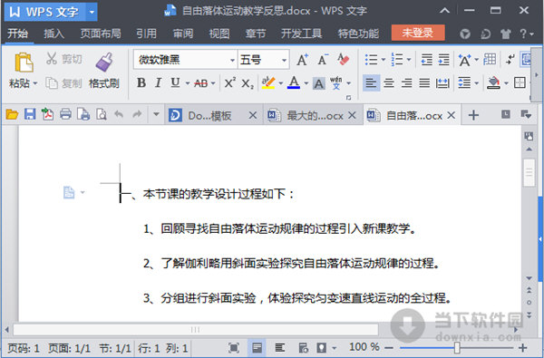Open the 插入 ribbon tab
This screenshot has height=358, width=544.
[53, 34]
